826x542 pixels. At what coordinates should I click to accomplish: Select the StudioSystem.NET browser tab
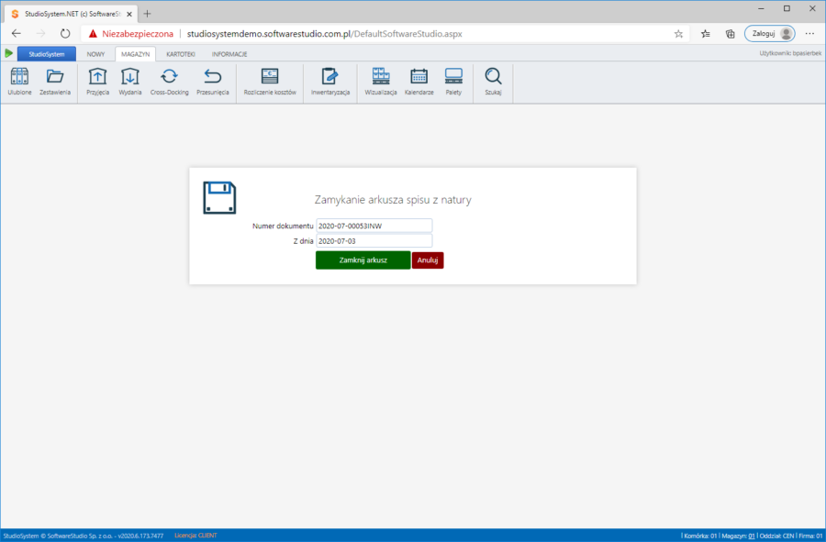72,14
